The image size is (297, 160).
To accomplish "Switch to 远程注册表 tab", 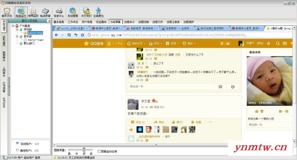I will tap(173, 22).
